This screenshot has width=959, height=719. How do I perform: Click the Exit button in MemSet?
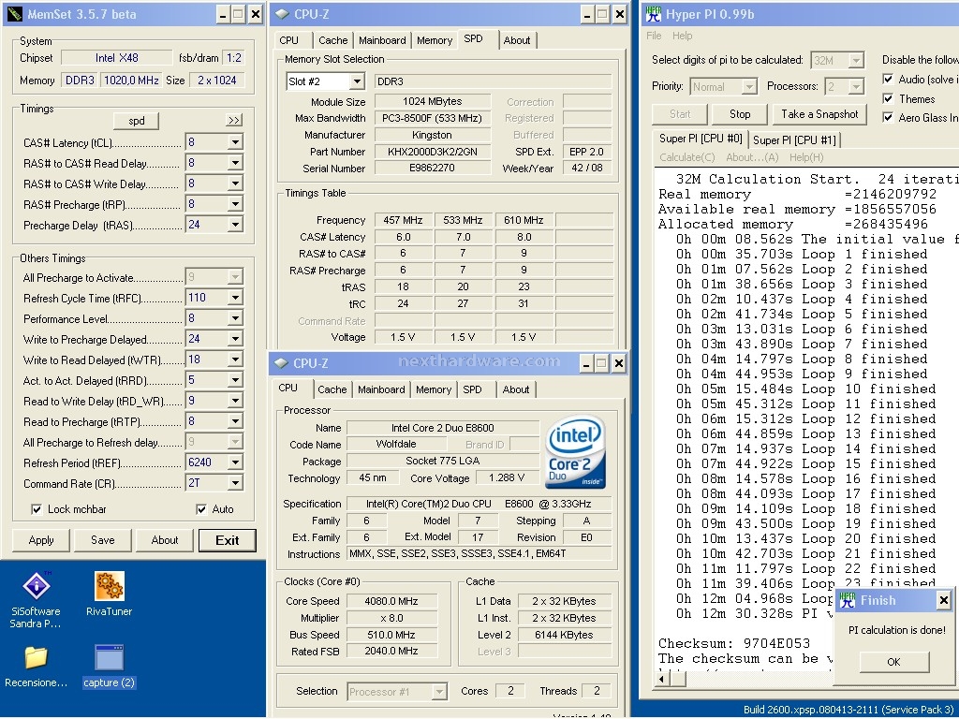(x=227, y=540)
